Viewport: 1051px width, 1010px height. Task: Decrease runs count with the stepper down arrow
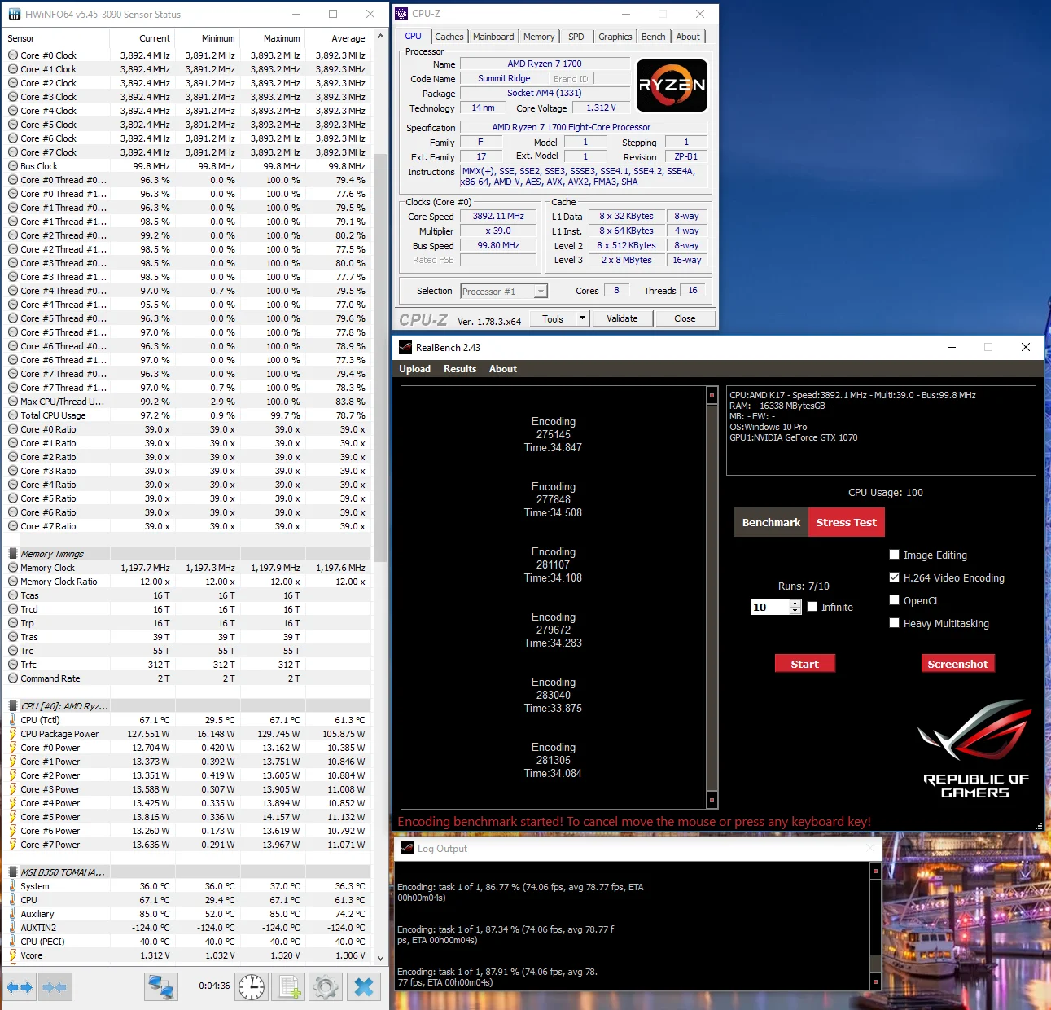[x=795, y=611]
